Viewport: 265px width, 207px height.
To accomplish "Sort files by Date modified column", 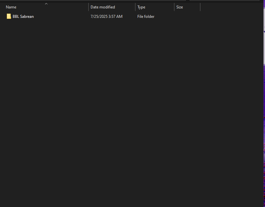I will (x=103, y=7).
